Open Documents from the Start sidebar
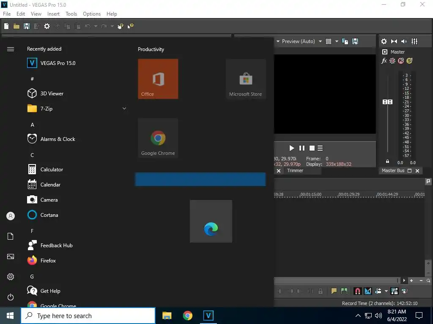The image size is (433, 324). tap(11, 236)
